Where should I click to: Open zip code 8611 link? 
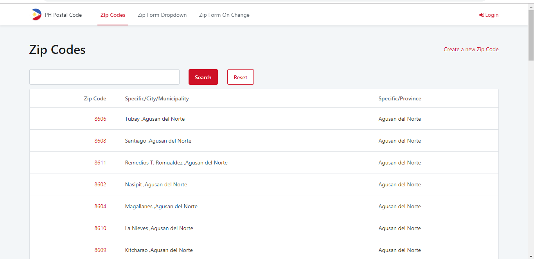pos(100,163)
